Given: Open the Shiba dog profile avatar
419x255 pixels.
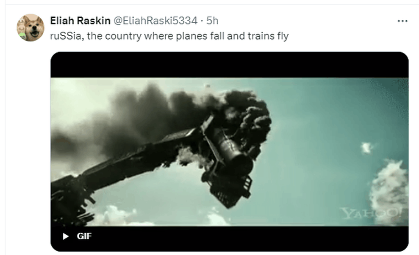Looking at the screenshot, I should [31, 28].
